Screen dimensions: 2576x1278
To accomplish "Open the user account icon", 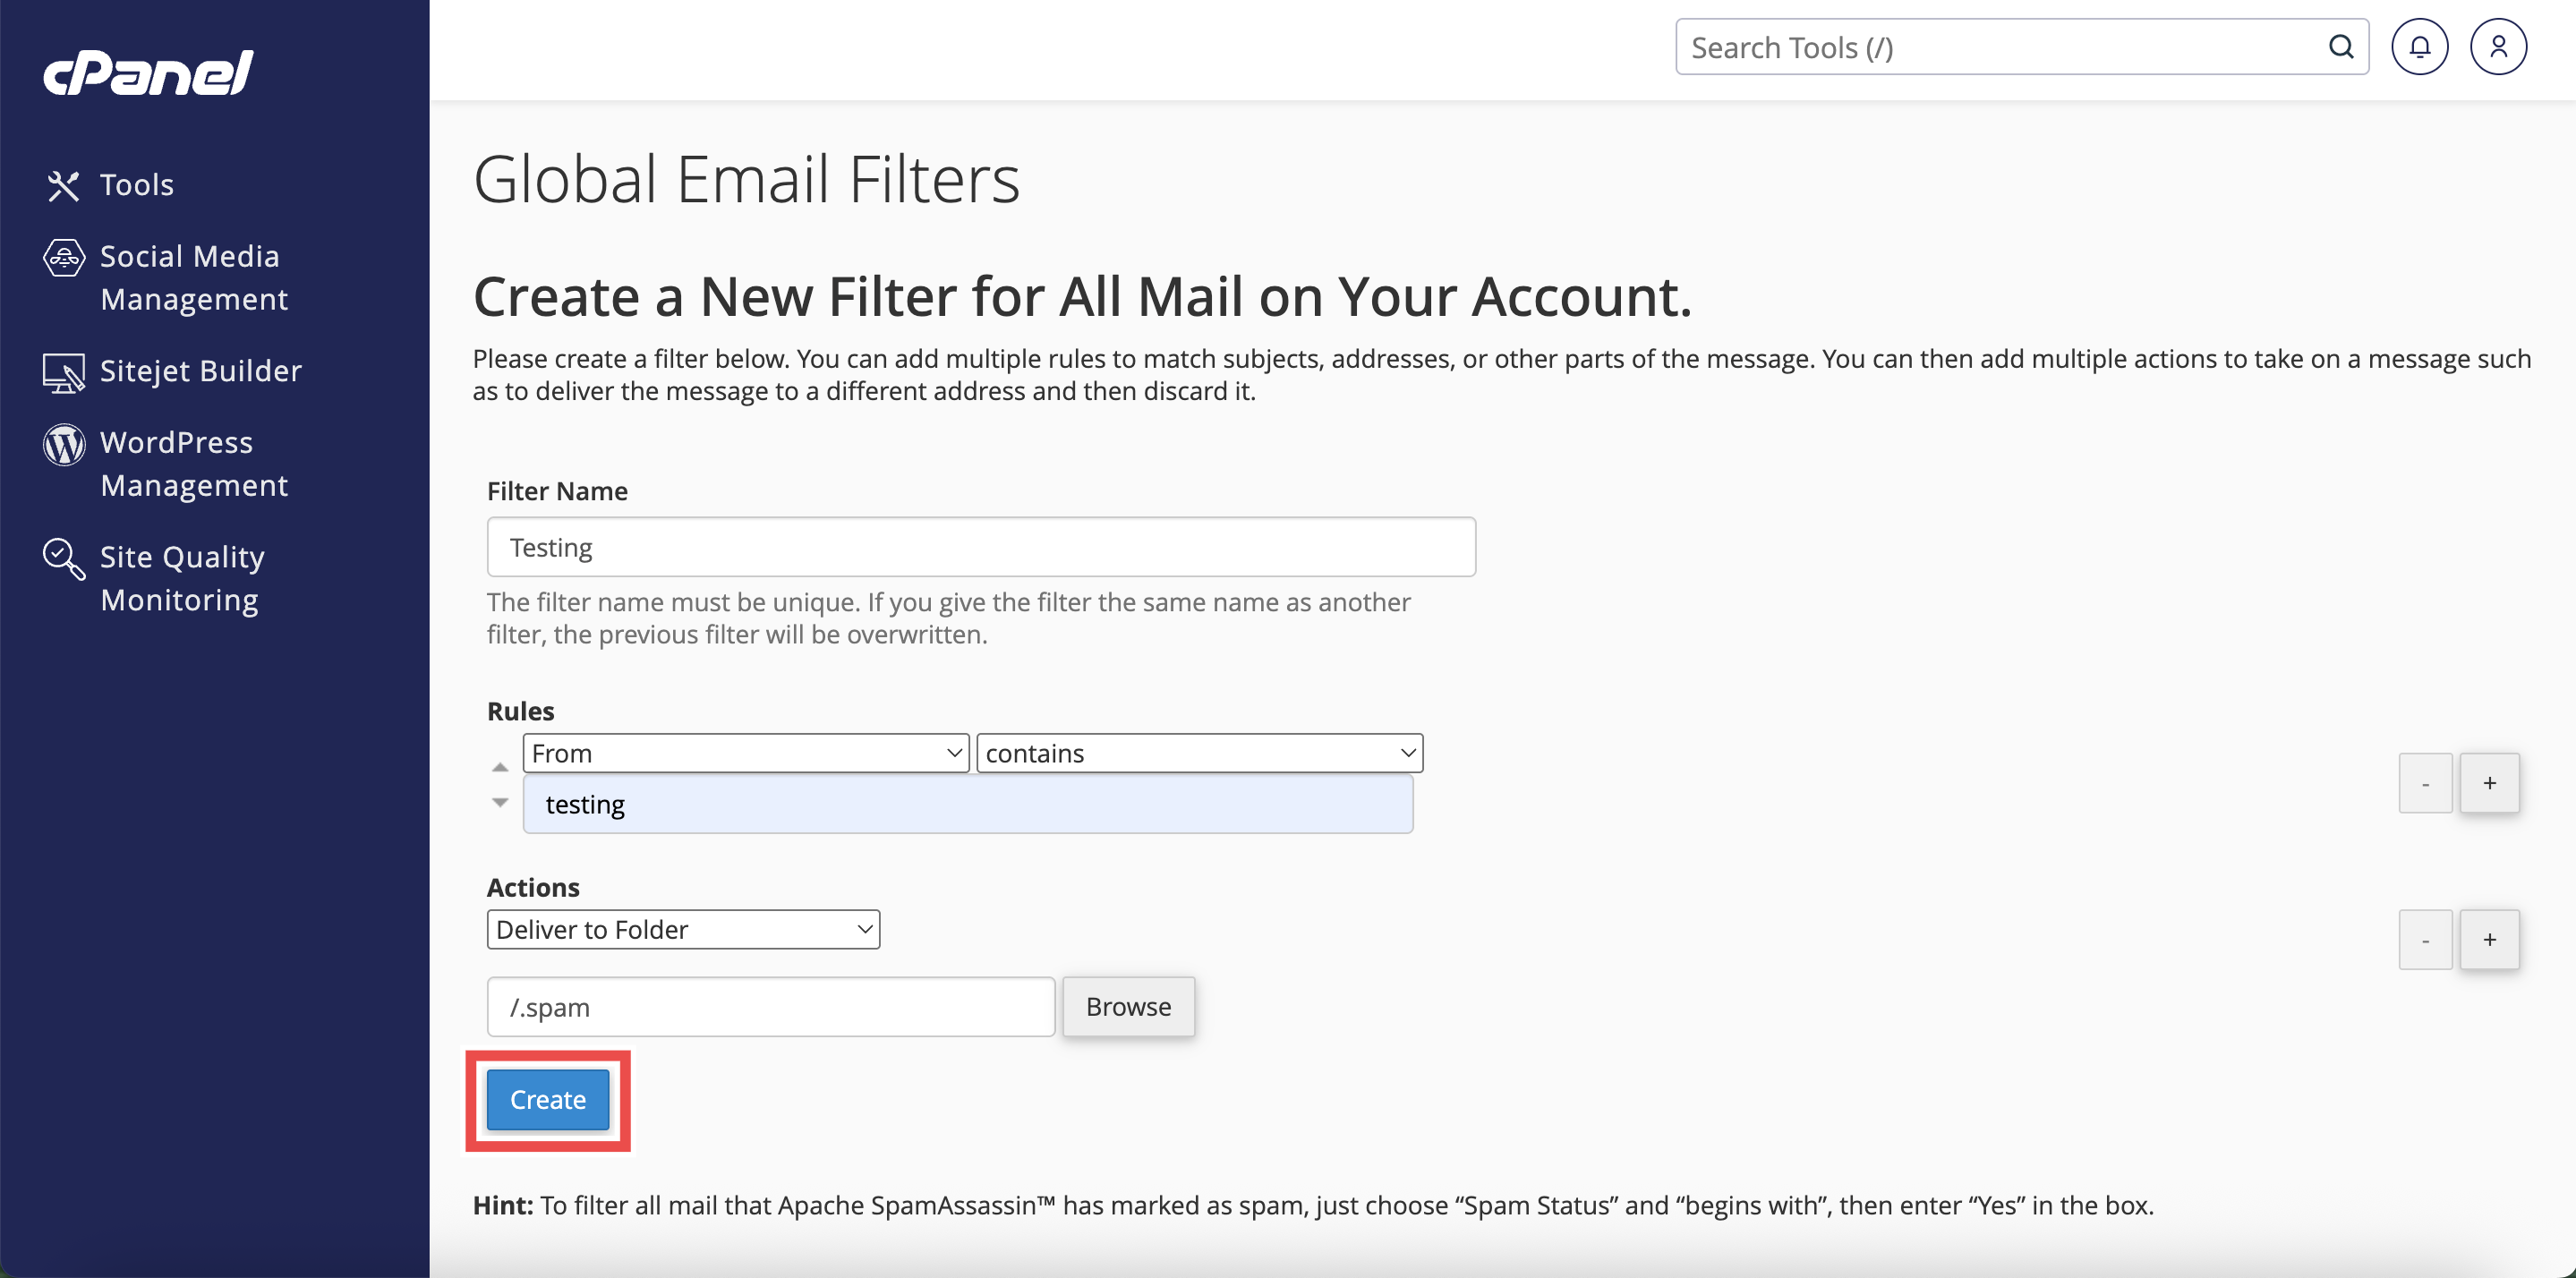I will (x=2497, y=47).
